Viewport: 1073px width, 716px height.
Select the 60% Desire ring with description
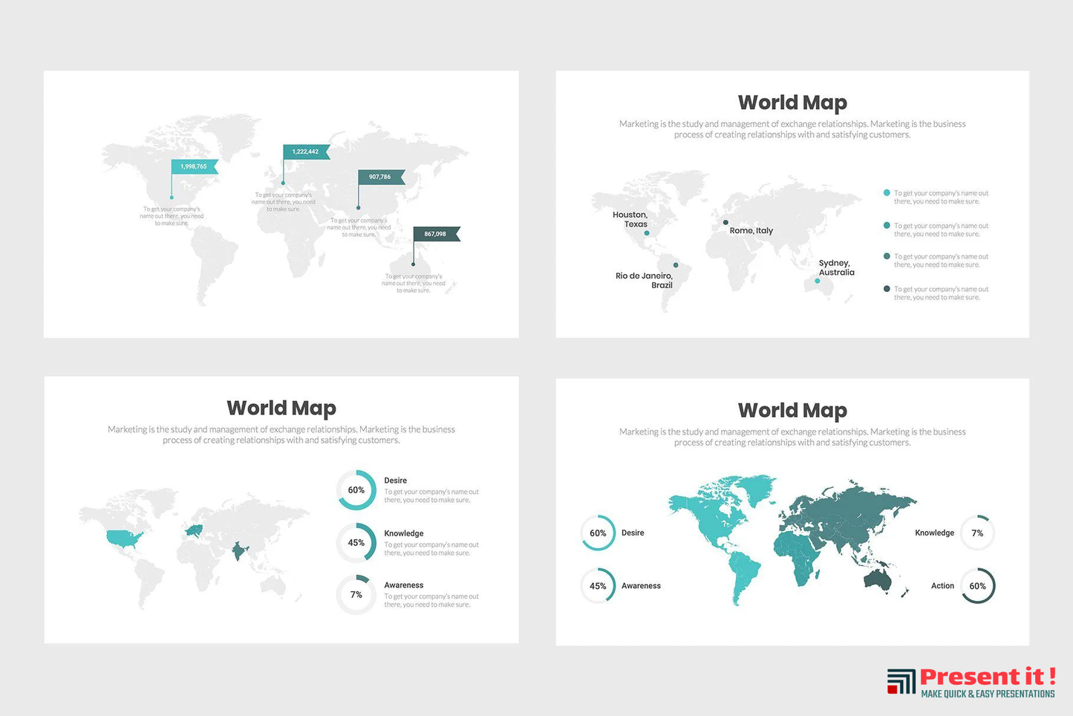pos(356,490)
